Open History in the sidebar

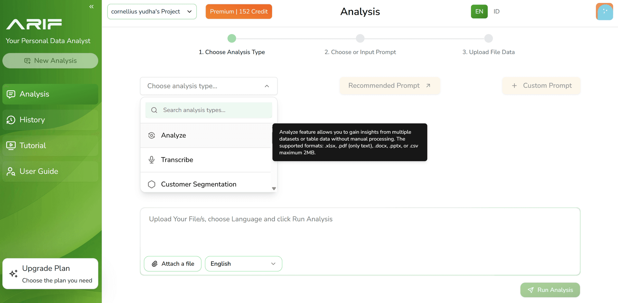[50, 120]
